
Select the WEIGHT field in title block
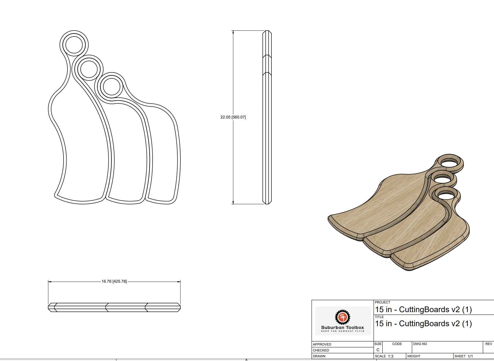414,356
